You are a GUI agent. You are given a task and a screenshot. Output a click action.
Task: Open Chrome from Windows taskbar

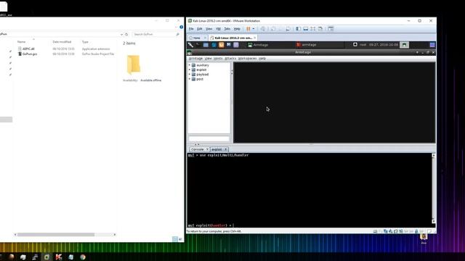[83, 257]
